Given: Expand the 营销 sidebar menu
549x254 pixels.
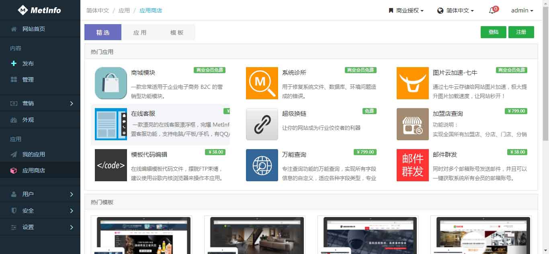Looking at the screenshot, I should click(40, 103).
